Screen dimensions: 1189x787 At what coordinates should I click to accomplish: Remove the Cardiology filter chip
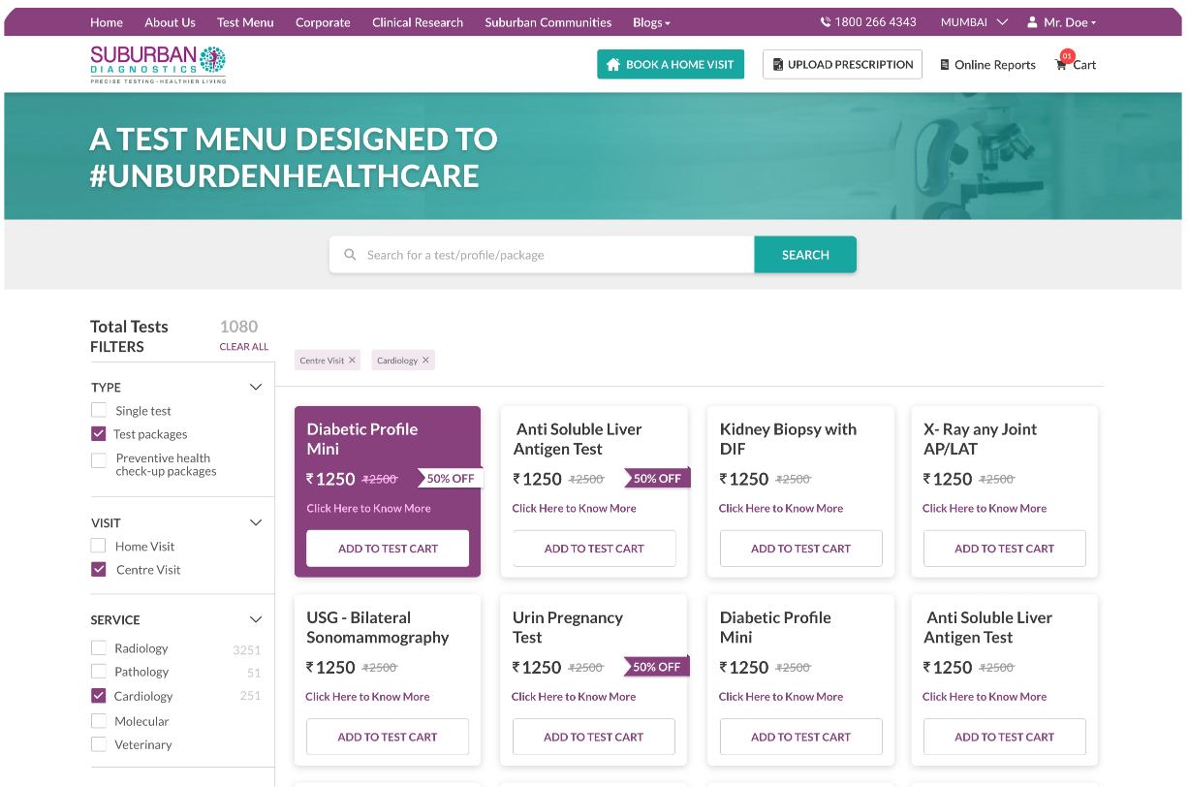tap(425, 361)
